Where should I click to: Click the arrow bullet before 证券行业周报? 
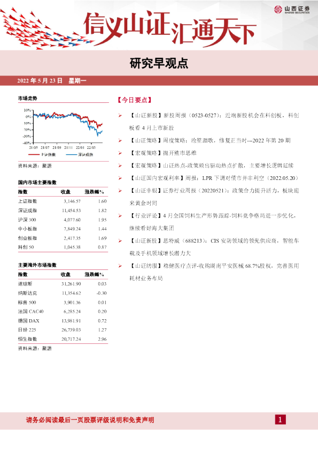pos(120,191)
